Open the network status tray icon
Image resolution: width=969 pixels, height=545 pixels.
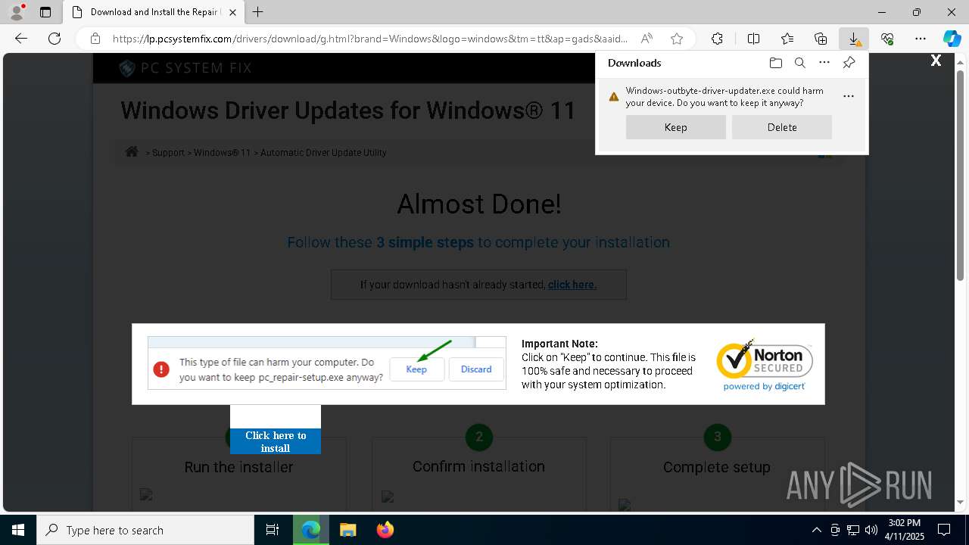click(x=853, y=530)
